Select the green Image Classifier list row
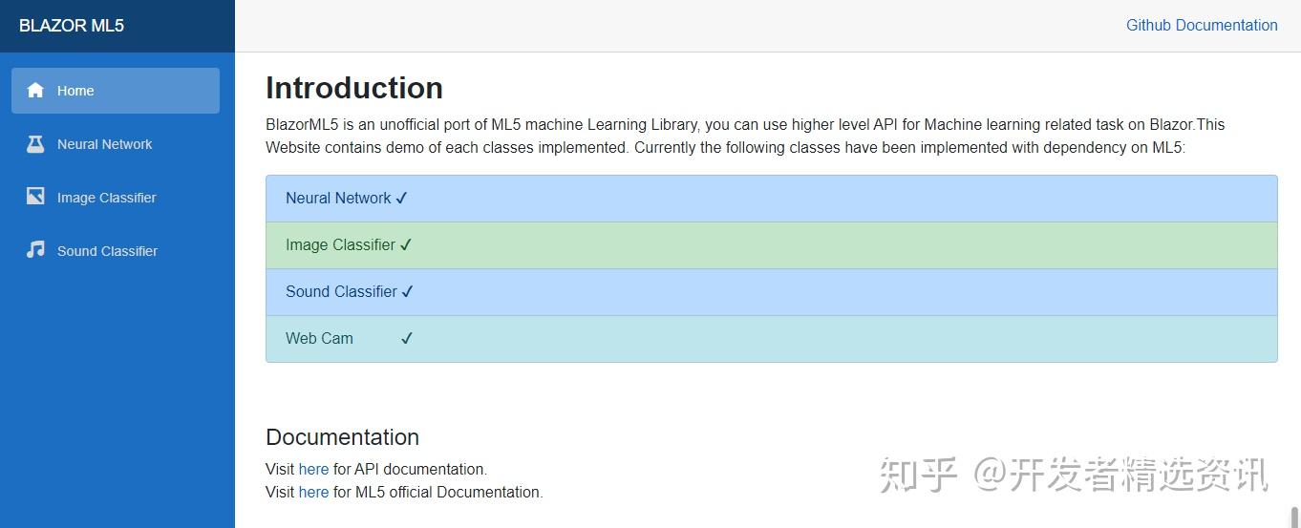 (771, 245)
